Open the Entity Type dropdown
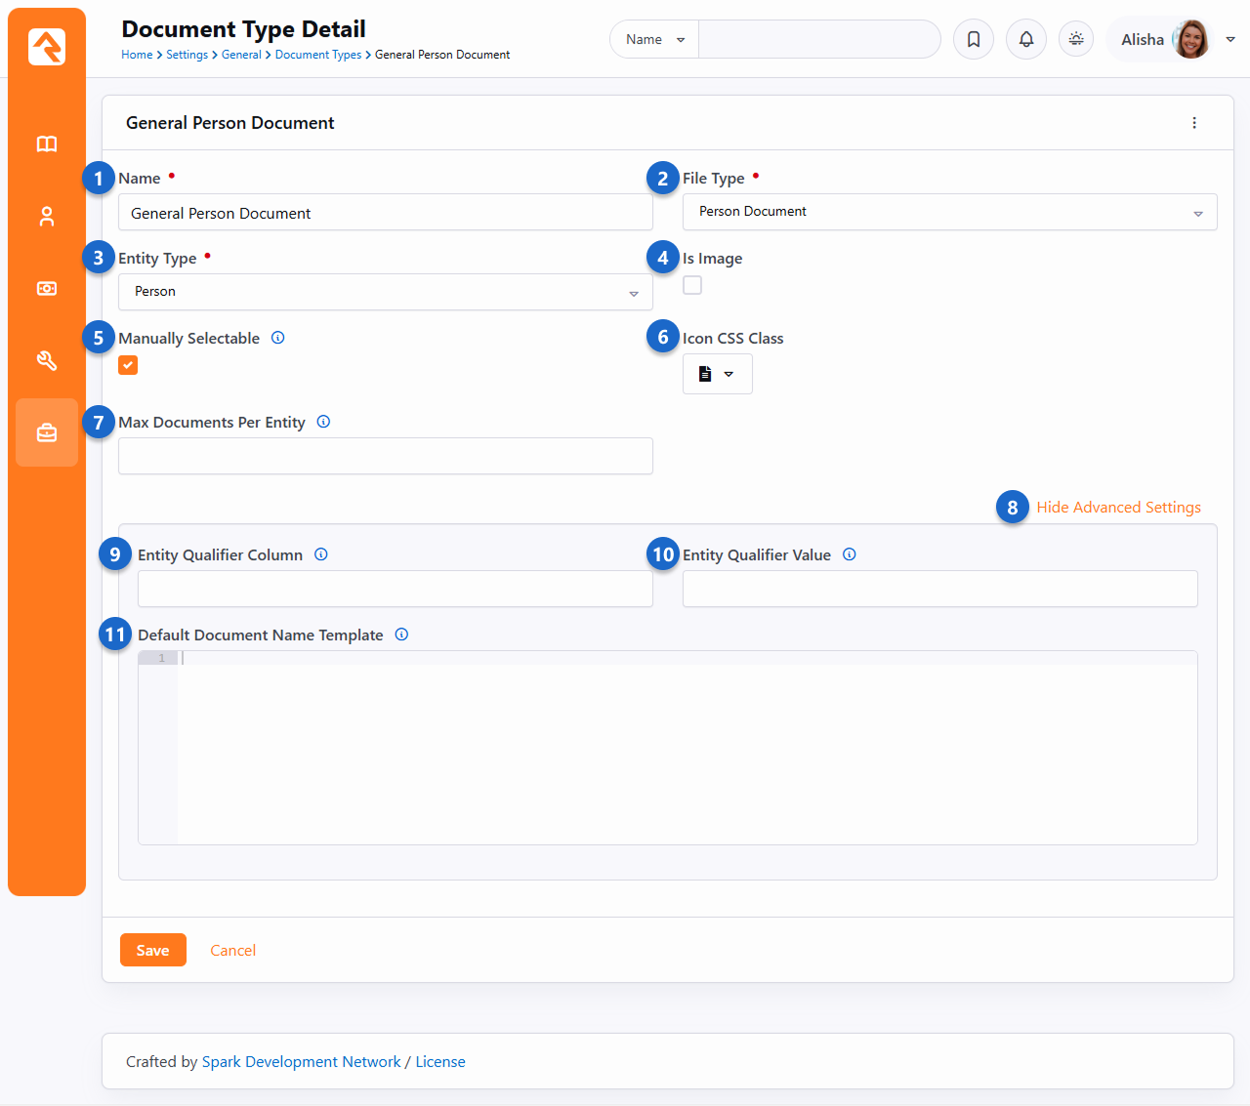Viewport: 1250px width, 1106px height. [x=385, y=292]
